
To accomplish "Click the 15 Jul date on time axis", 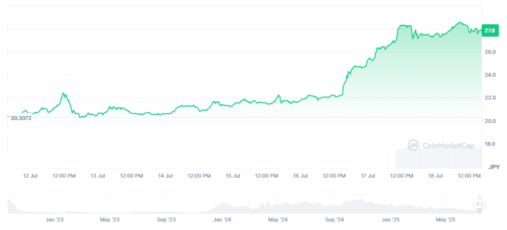I will [x=233, y=176].
